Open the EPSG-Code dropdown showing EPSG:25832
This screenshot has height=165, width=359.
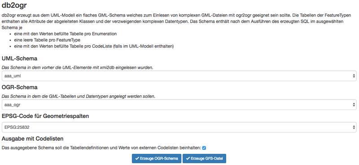tap(179, 127)
